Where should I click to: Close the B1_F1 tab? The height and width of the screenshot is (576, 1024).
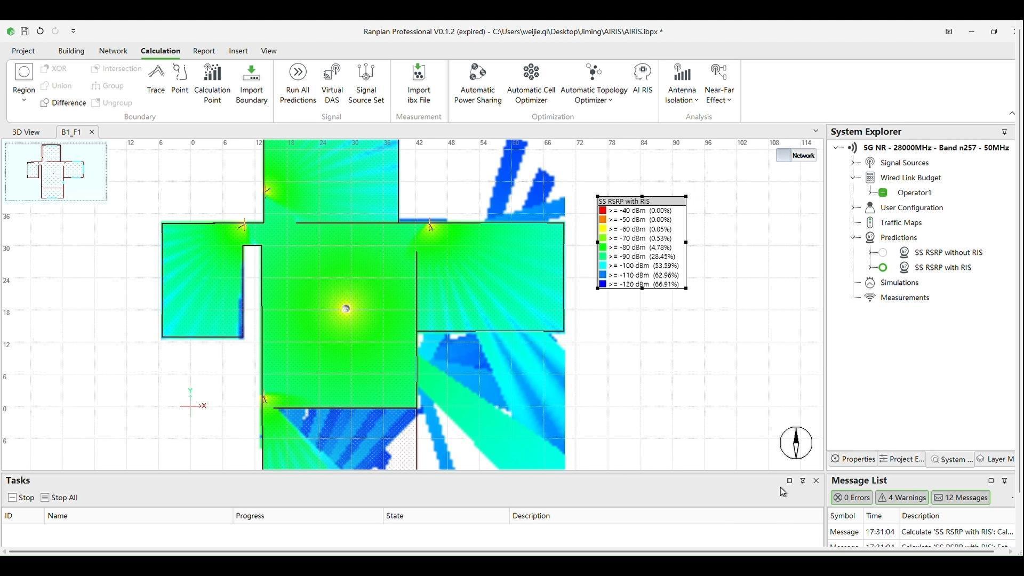pyautogui.click(x=92, y=132)
